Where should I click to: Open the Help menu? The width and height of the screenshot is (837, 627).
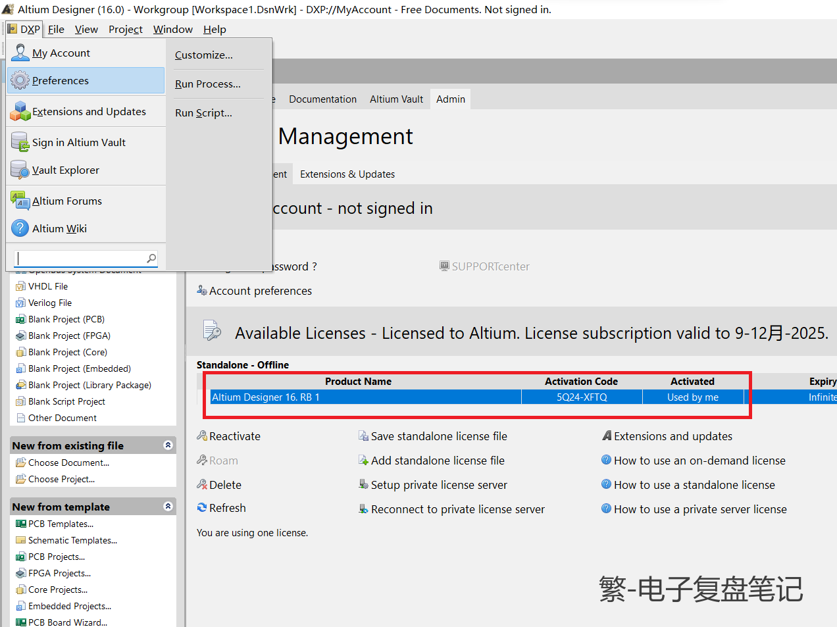point(215,29)
